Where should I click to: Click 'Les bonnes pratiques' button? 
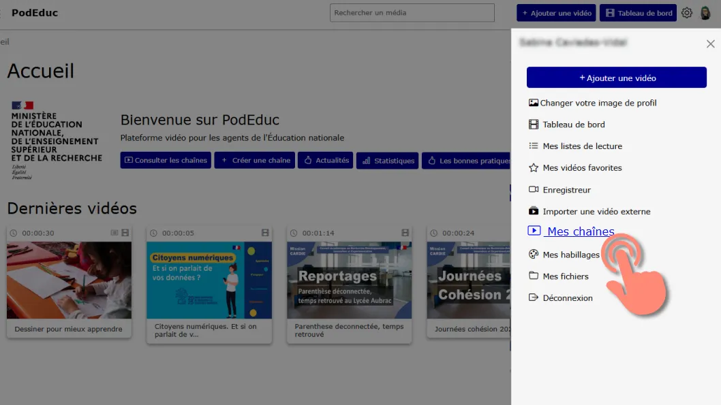coord(466,160)
